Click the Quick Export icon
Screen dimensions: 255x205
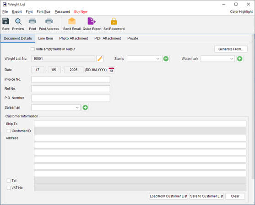click(92, 21)
